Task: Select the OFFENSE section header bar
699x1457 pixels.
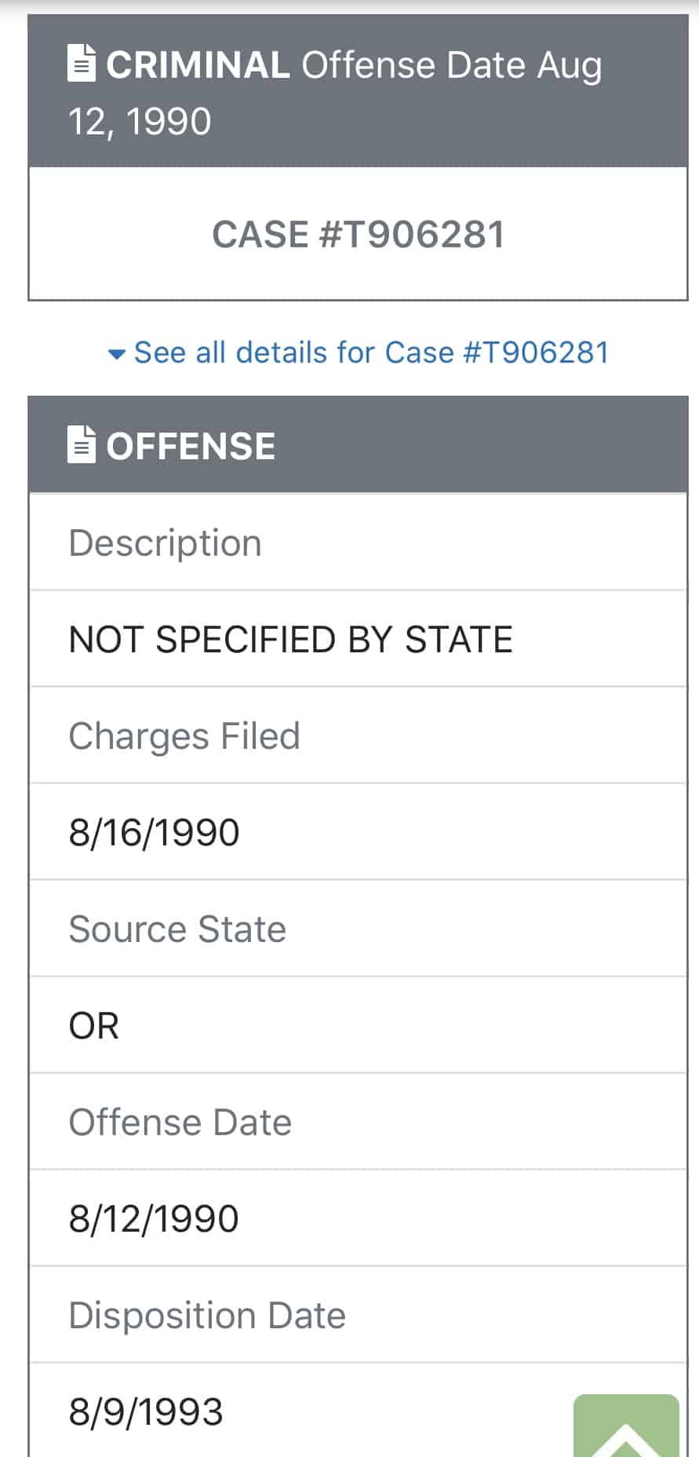Action: (x=358, y=444)
